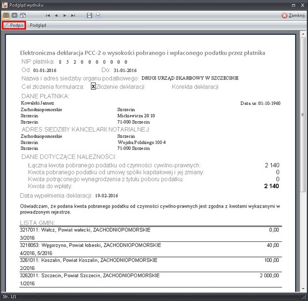Toggle the Złożenie deklaracji checkbox
The height and width of the screenshot is (301, 308).
[93, 86]
